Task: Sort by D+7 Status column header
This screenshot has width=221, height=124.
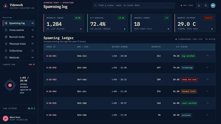Action: pyautogui.click(x=182, y=47)
